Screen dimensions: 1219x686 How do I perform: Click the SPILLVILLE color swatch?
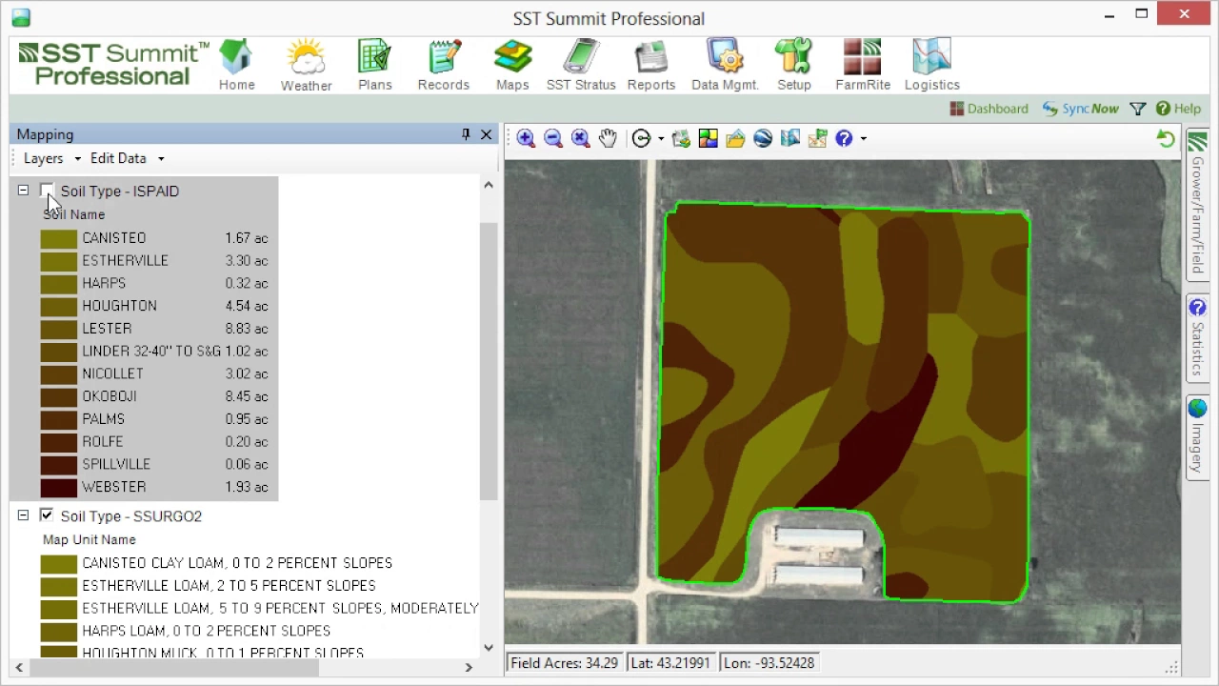[59, 464]
